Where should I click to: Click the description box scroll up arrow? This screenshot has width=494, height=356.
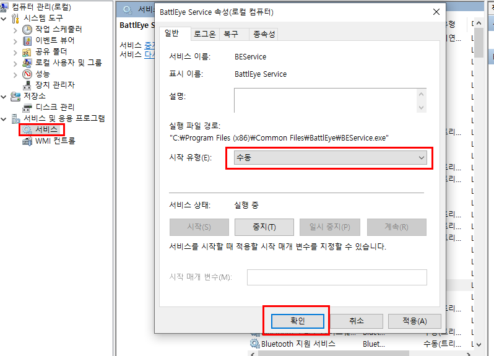point(421,94)
